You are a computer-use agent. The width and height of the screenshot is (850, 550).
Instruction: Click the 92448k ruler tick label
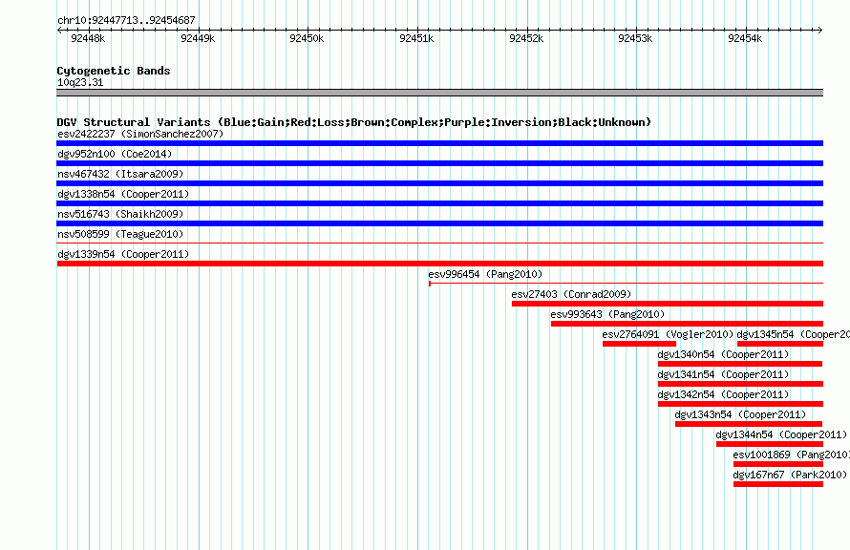click(88, 38)
